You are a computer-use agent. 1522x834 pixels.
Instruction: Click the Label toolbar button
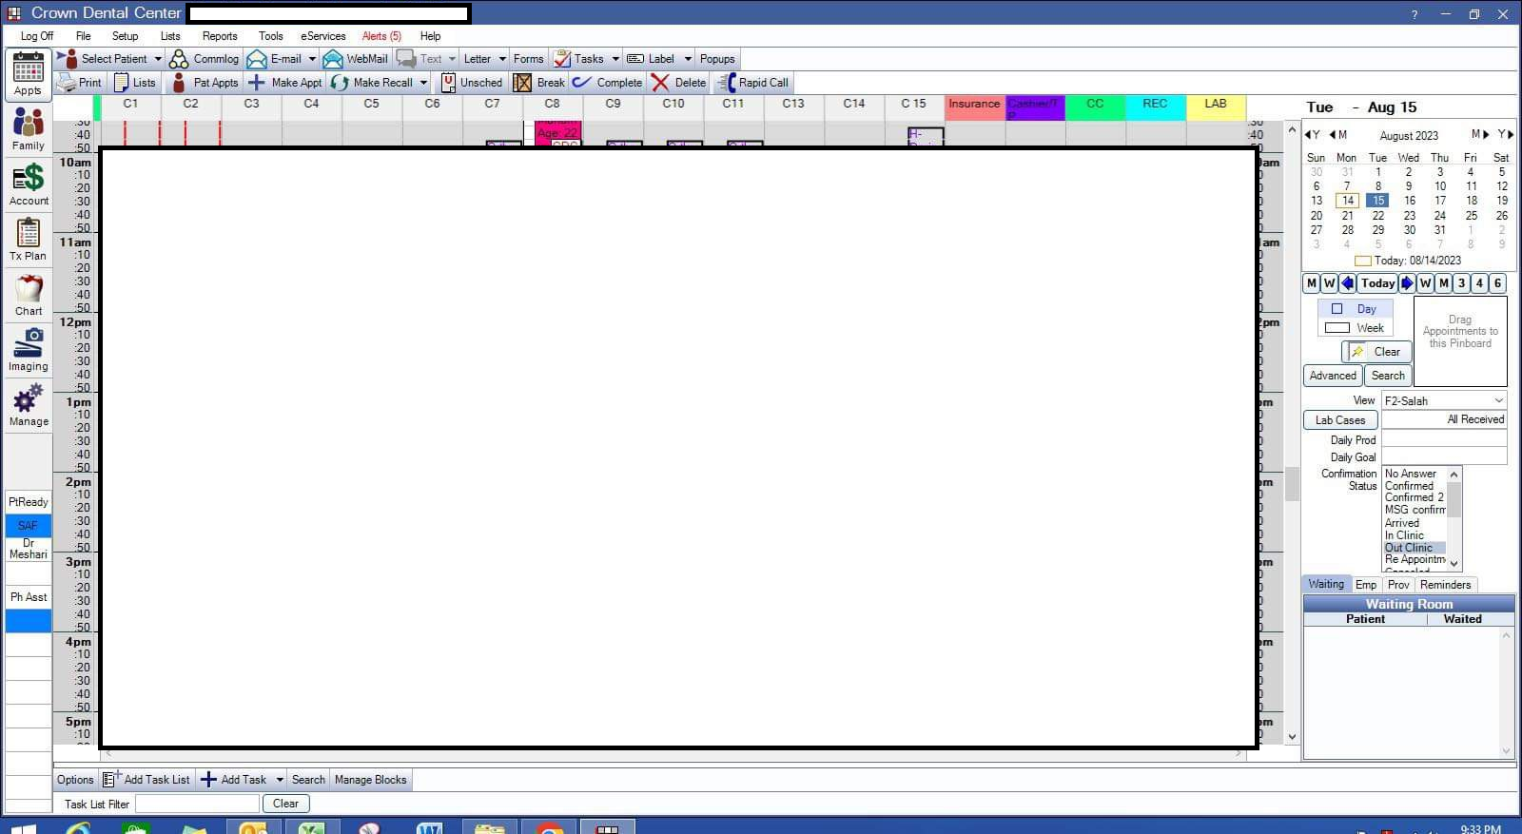pyautogui.click(x=652, y=59)
